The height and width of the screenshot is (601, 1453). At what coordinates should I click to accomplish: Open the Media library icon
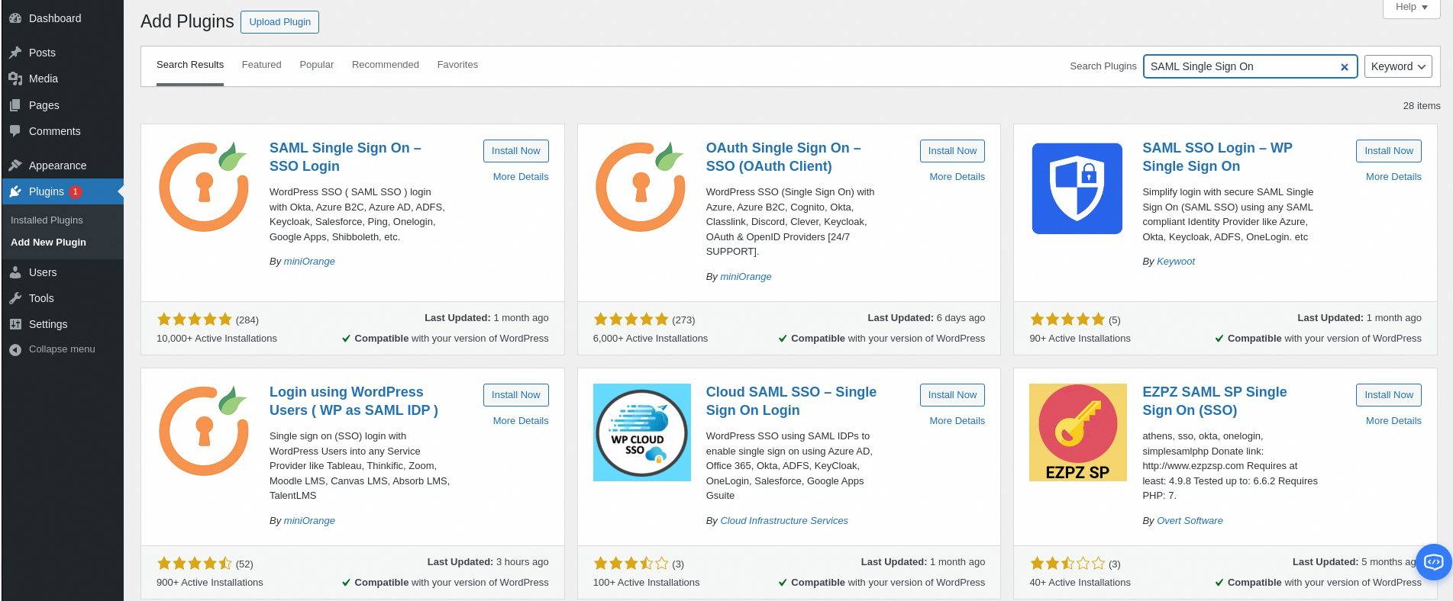[15, 79]
